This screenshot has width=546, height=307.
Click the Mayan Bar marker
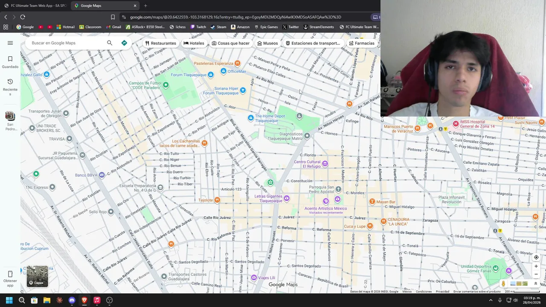tap(372, 202)
